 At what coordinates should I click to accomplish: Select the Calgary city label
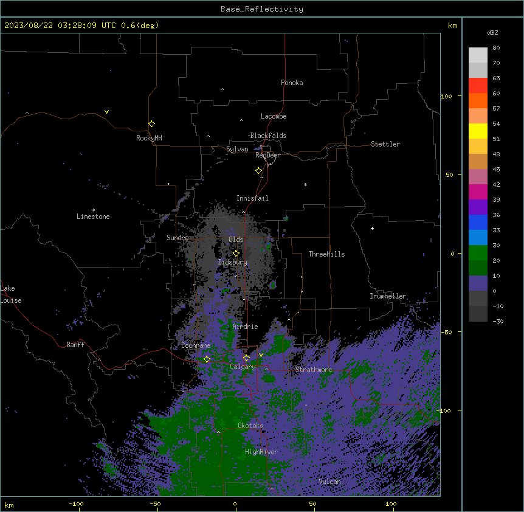[243, 367]
